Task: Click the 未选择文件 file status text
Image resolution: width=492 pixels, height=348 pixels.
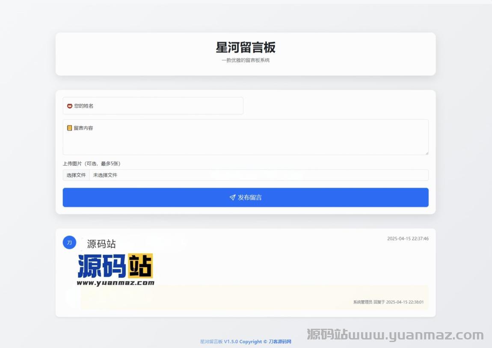Action: coord(105,175)
